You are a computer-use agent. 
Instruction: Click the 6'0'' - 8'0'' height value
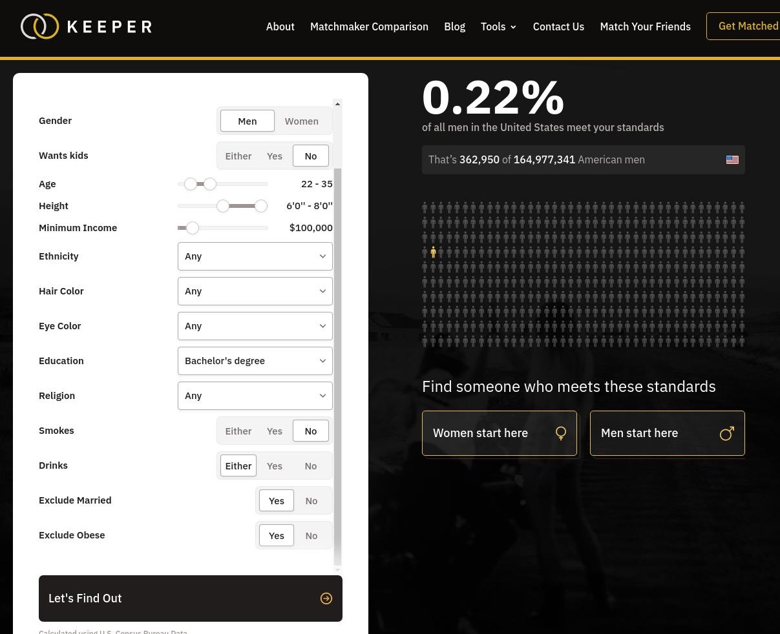click(x=310, y=206)
